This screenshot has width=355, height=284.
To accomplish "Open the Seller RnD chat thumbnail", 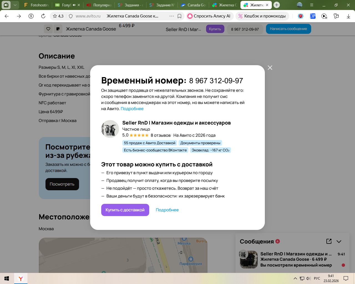I will click(x=248, y=260).
